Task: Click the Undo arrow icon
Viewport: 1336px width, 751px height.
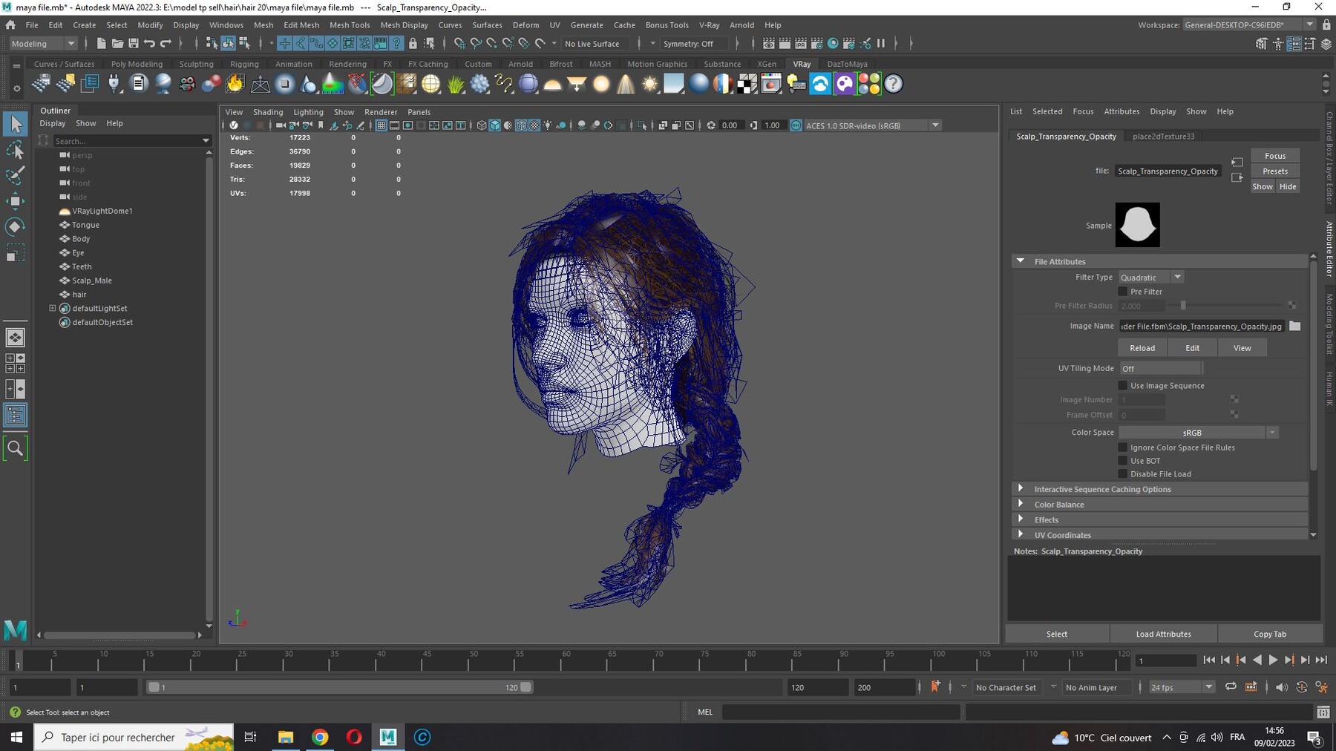Action: pyautogui.click(x=150, y=44)
